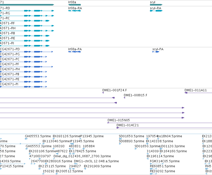Click protein label CG42671-PB
The height and width of the screenshot is (175, 212).
[9, 74]
